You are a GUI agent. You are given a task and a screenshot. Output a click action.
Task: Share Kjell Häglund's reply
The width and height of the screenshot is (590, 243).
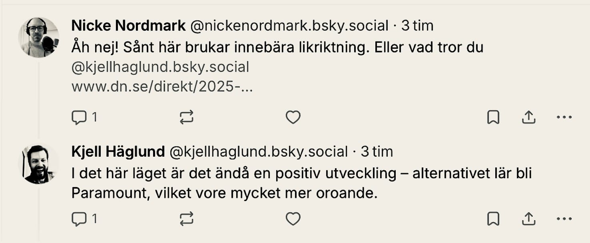click(x=528, y=219)
